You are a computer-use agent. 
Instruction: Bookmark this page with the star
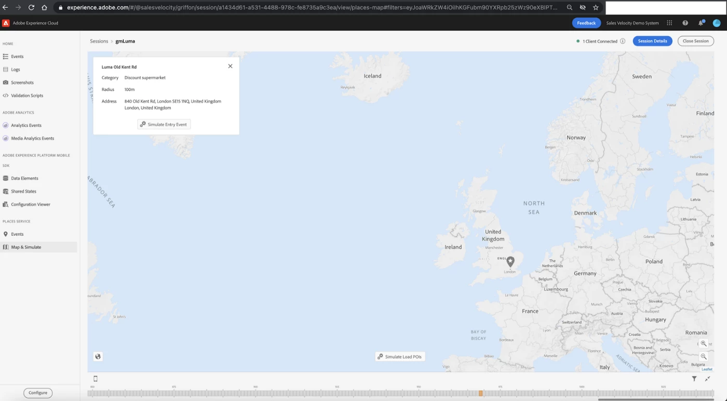pyautogui.click(x=596, y=7)
